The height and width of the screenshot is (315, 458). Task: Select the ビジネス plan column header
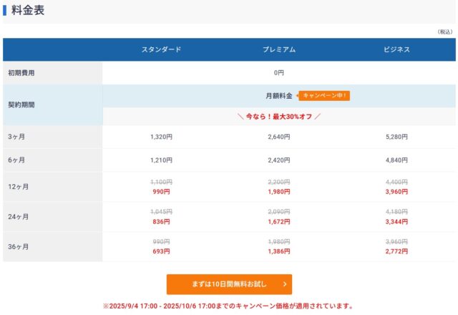[396, 49]
